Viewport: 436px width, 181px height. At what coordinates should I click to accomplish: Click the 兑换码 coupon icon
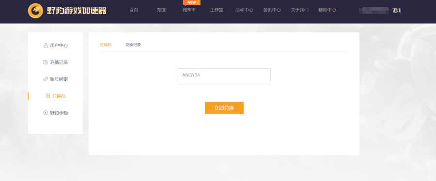pos(48,96)
